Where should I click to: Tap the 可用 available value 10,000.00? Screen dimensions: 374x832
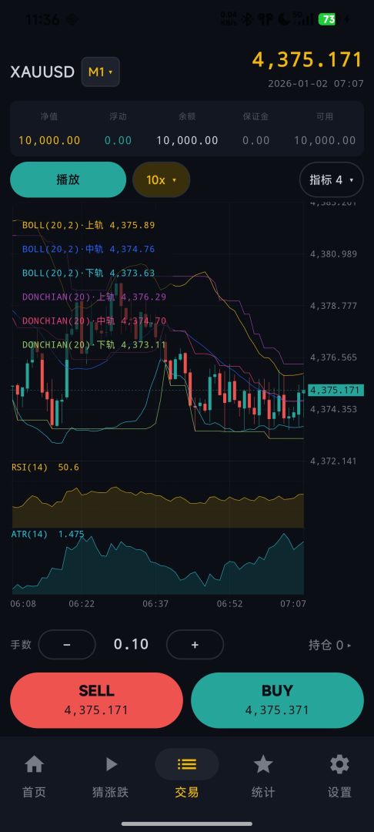(x=325, y=141)
